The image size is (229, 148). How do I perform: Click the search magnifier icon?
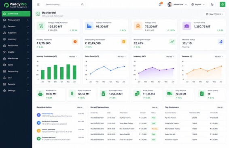point(83,4)
